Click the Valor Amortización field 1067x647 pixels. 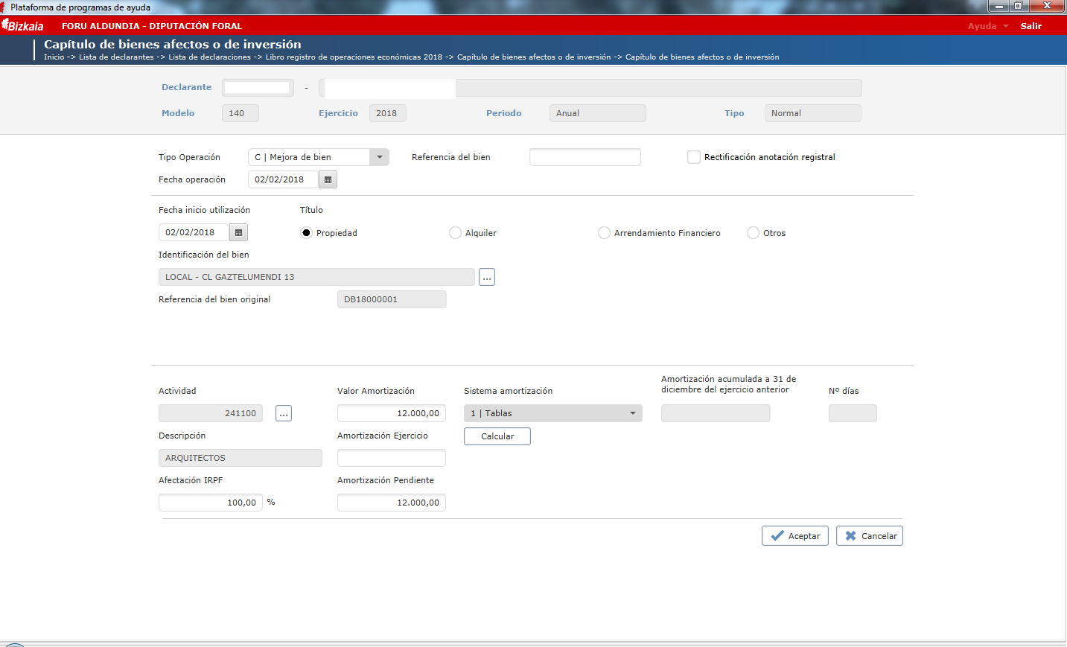tap(392, 413)
